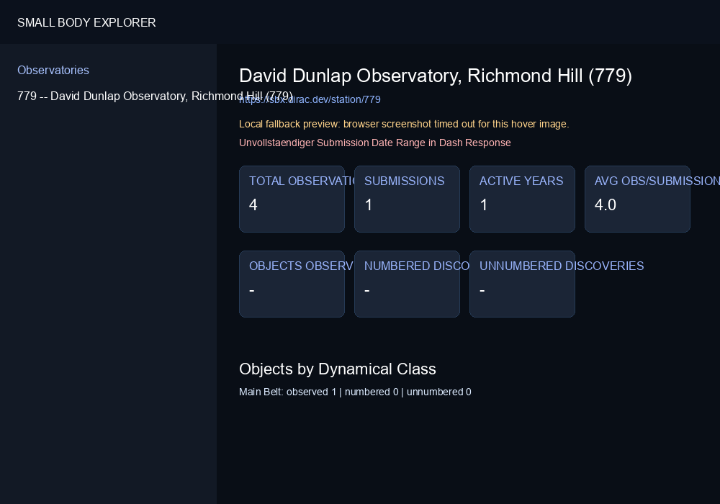Image resolution: width=720 pixels, height=504 pixels.
Task: Click the David Dunlap Observatory page heading
Action: point(436,76)
